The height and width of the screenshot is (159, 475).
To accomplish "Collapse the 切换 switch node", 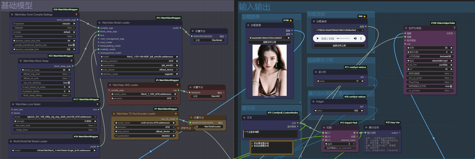I will tap(324, 128).
